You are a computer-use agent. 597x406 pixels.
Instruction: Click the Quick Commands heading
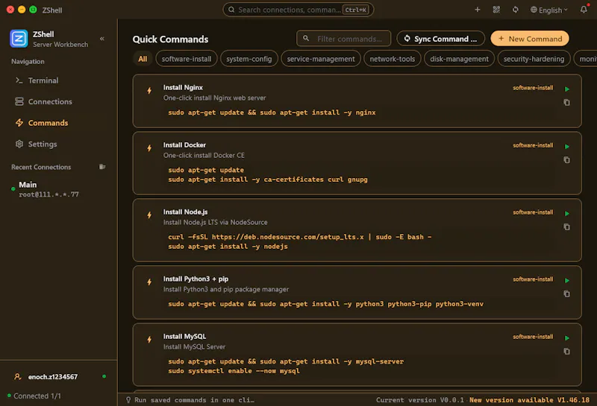(x=170, y=39)
